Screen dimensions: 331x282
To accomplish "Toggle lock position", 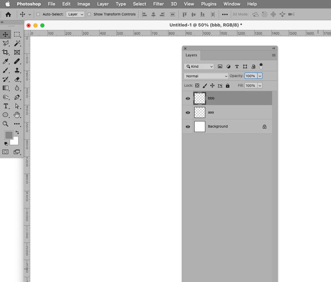I will pyautogui.click(x=213, y=86).
